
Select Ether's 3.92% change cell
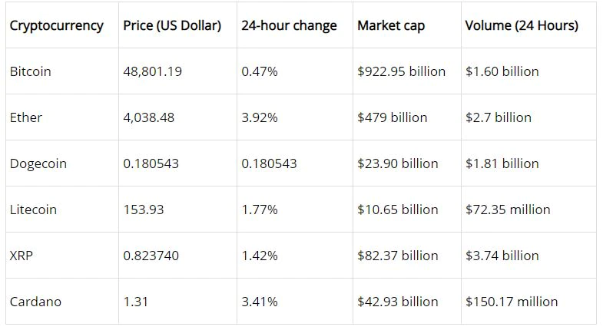coord(260,117)
